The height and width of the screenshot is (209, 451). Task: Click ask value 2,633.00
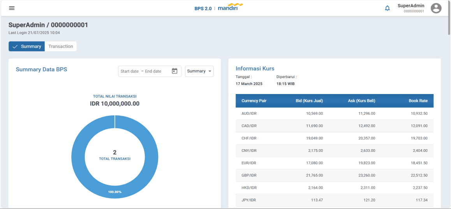(368, 150)
